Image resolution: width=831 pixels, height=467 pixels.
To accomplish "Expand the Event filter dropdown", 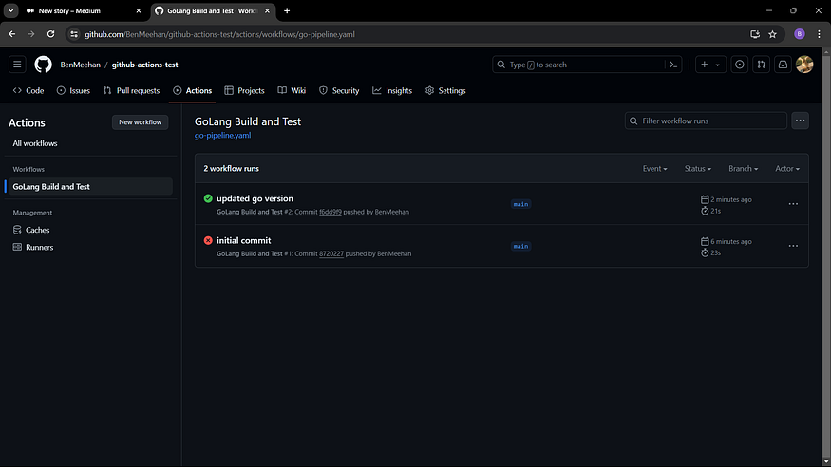I will [655, 168].
